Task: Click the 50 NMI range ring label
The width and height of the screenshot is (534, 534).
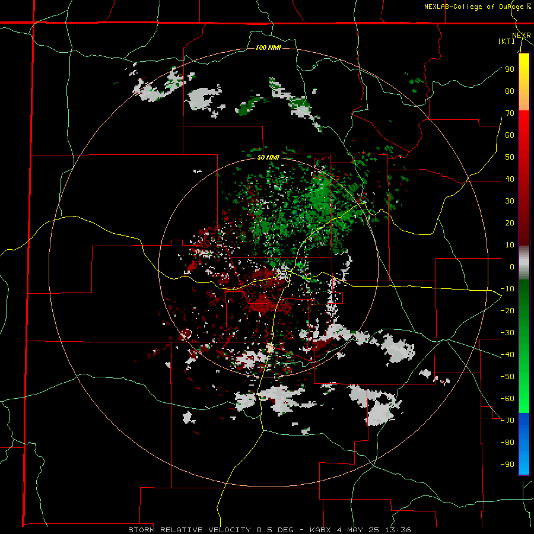Action: tap(268, 157)
